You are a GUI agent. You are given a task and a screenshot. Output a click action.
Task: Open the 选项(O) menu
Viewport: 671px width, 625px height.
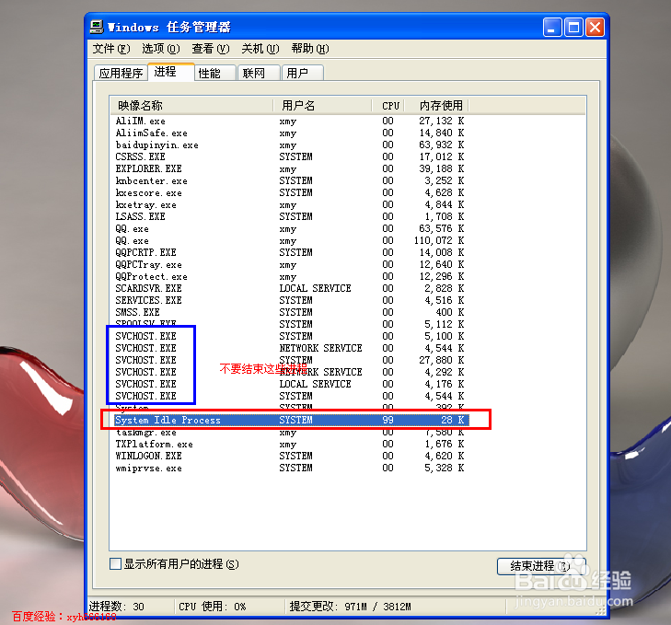pyautogui.click(x=161, y=49)
